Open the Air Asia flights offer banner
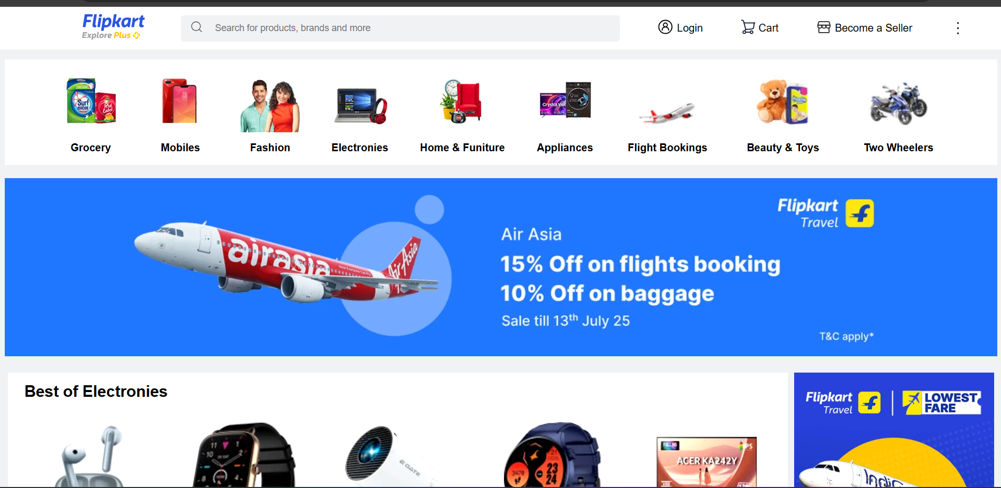The width and height of the screenshot is (1001, 488). coord(501,267)
